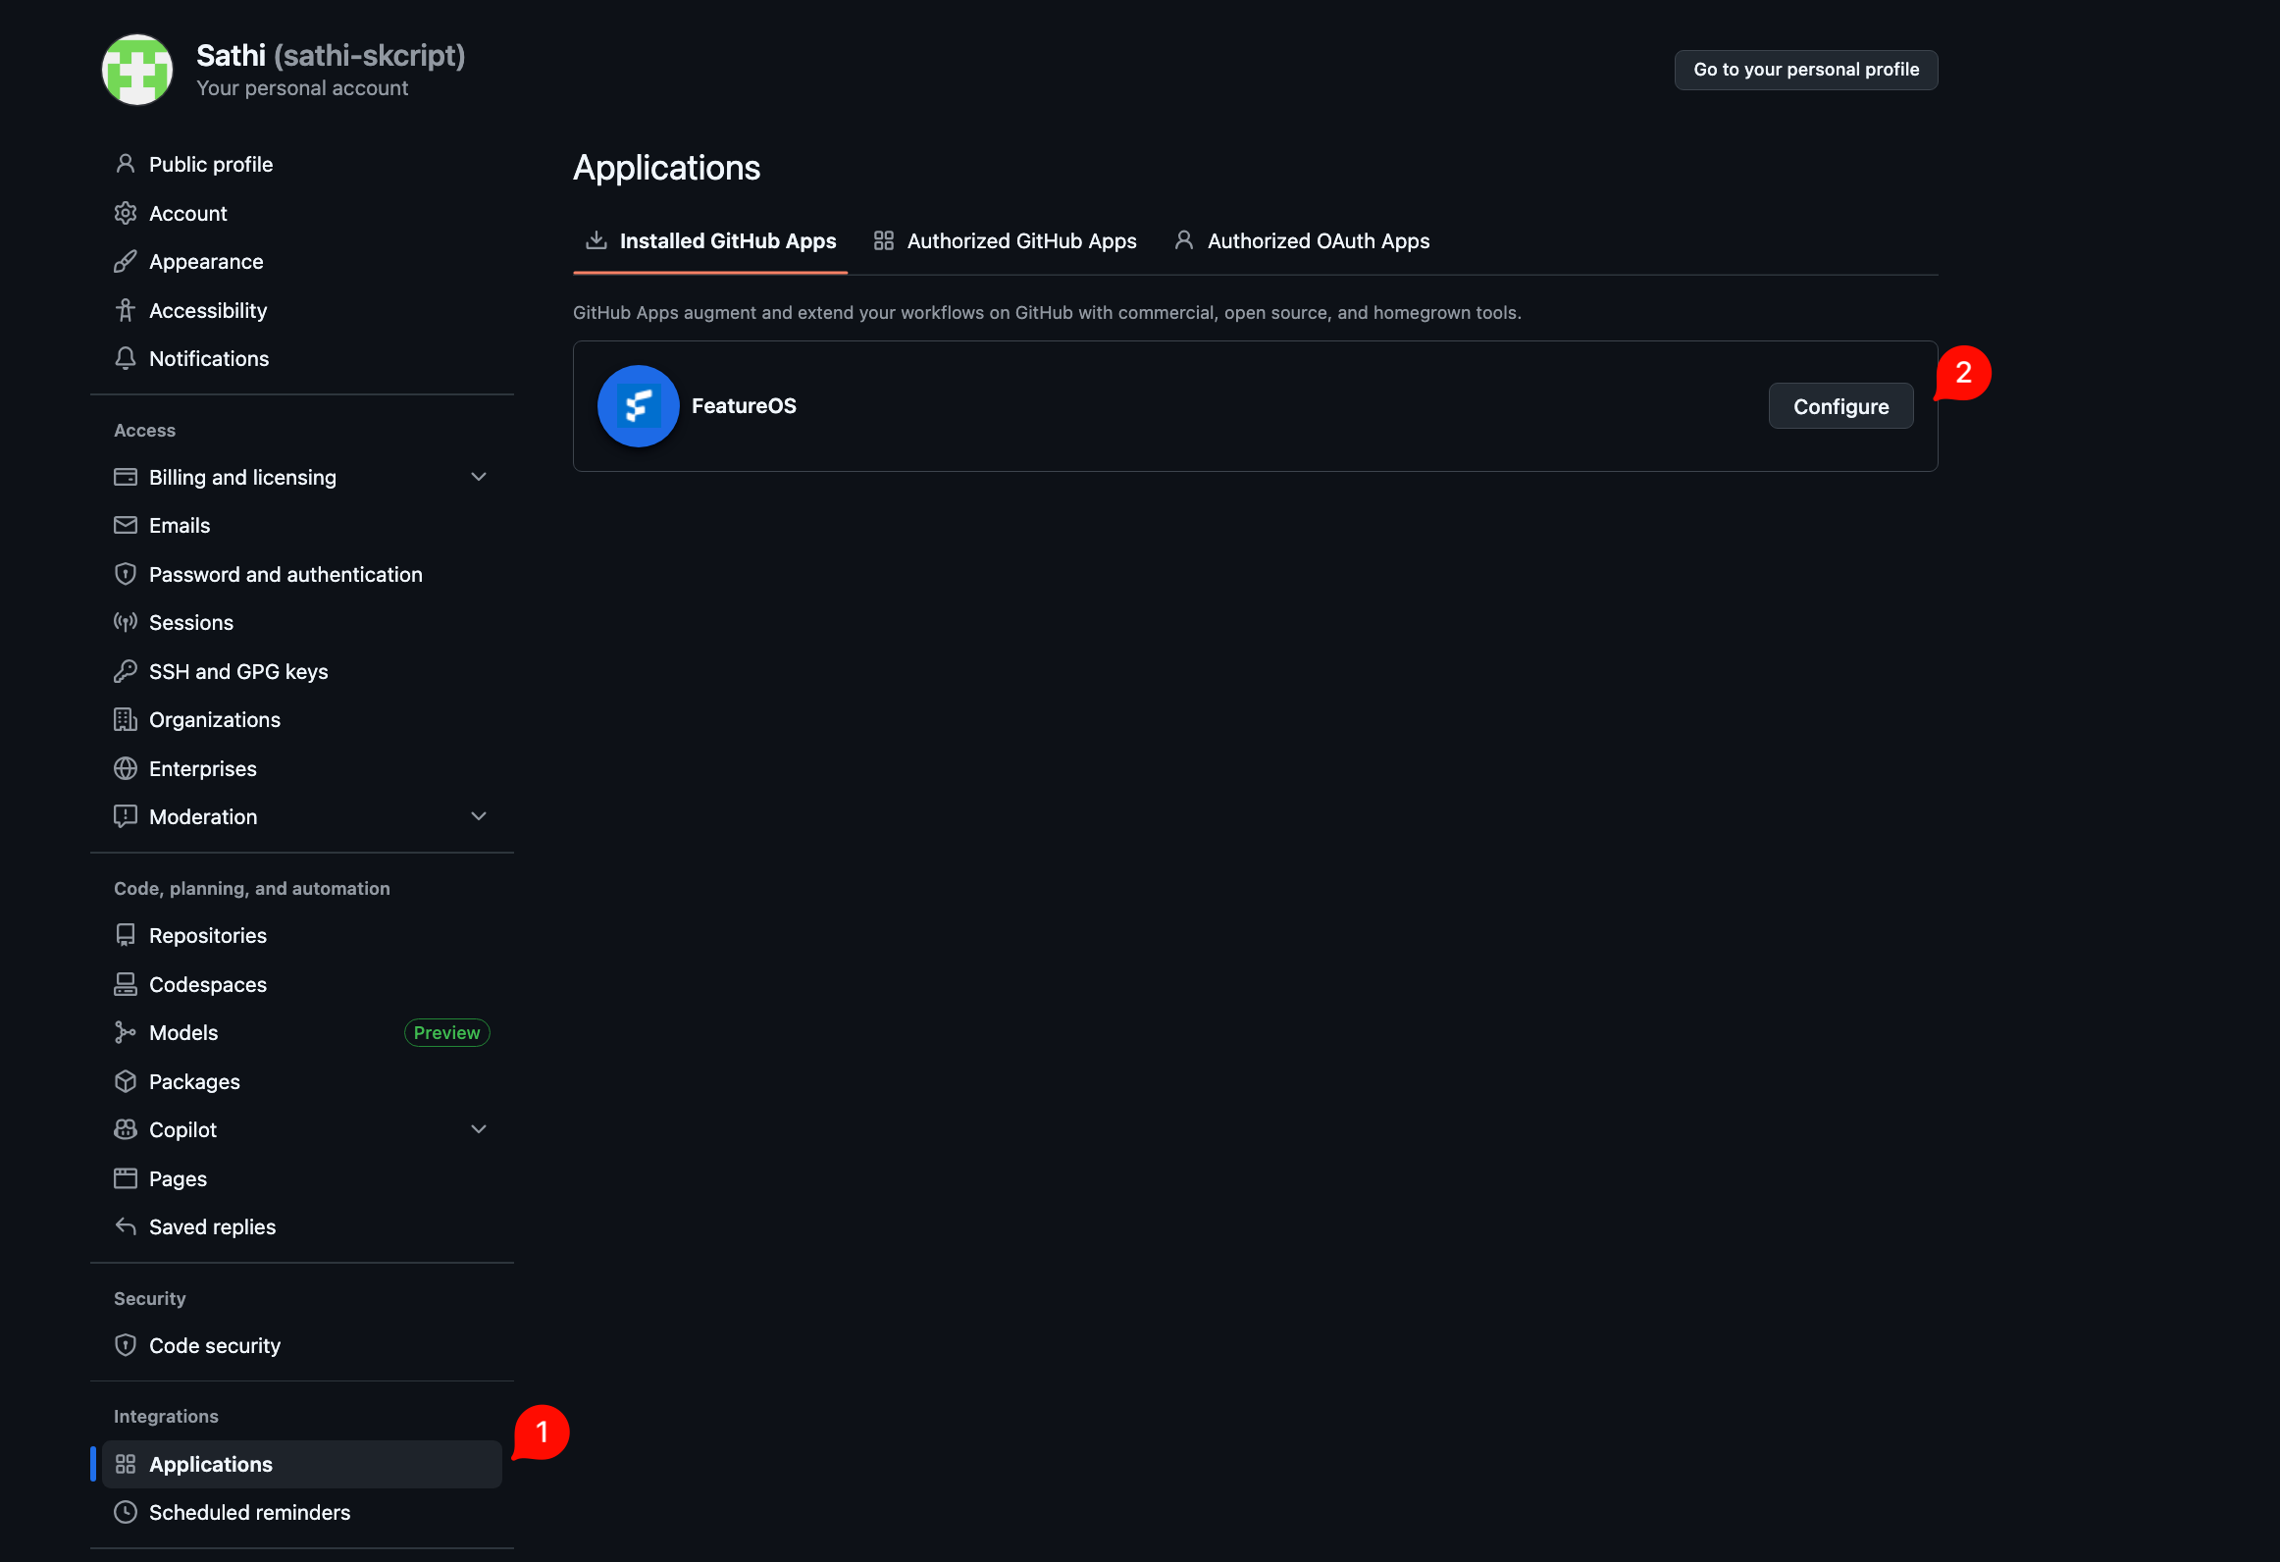The height and width of the screenshot is (1562, 2280).
Task: Click the Accessibility figure icon
Action: click(126, 310)
